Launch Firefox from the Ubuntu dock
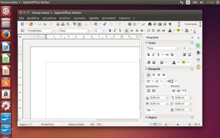The image size is (220, 138). (x=6, y=34)
